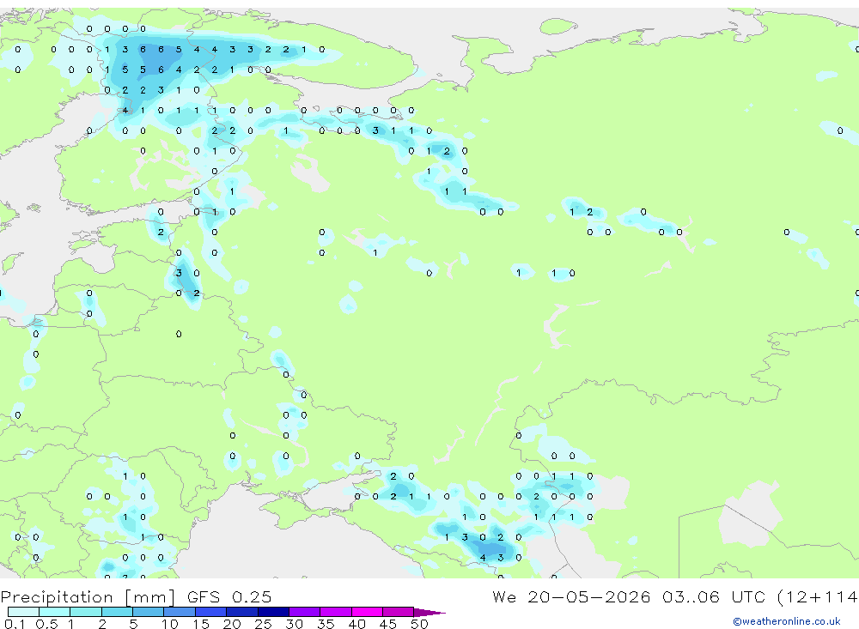Click the 1–2 mm legend color swatch

point(86,612)
